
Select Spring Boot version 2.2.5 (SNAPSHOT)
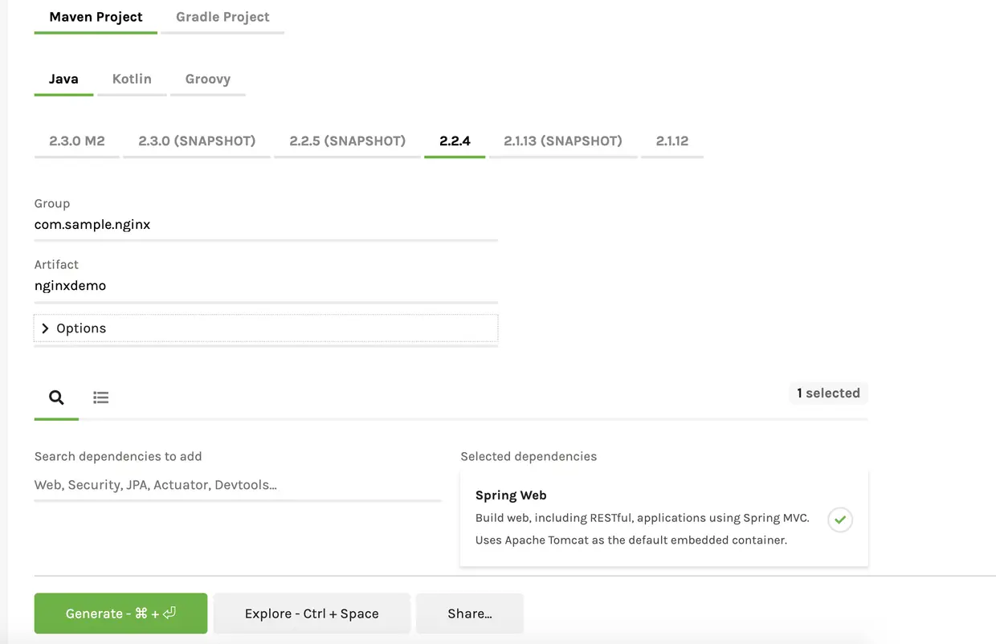coord(348,141)
